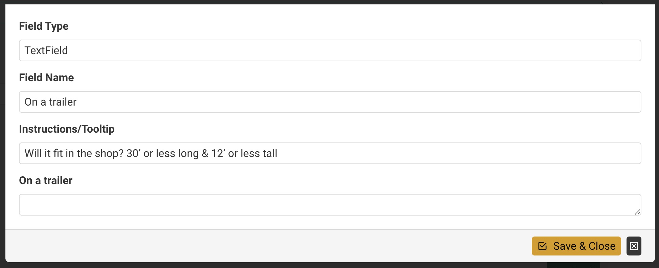The width and height of the screenshot is (659, 268).
Task: Click the gray modal footer bar
Action: tap(271, 246)
